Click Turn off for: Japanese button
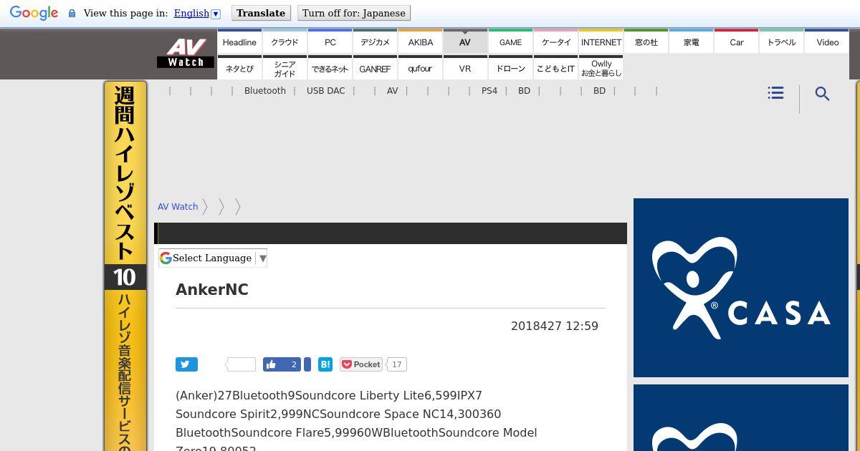Screen dimensions: 860x451 click(354, 13)
